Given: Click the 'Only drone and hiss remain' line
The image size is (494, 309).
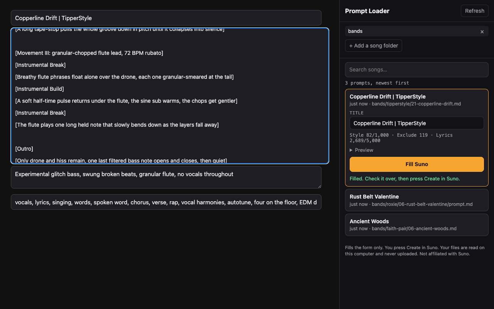Looking at the screenshot, I should [x=121, y=160].
